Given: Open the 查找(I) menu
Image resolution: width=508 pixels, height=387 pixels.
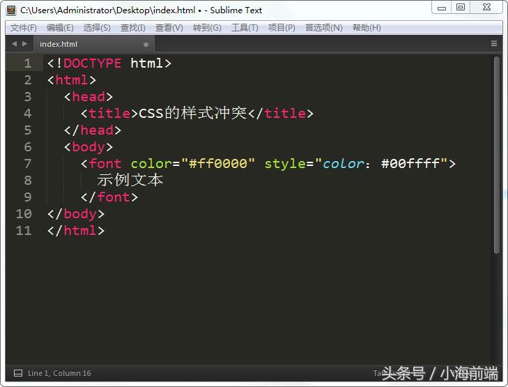Looking at the screenshot, I should point(133,28).
